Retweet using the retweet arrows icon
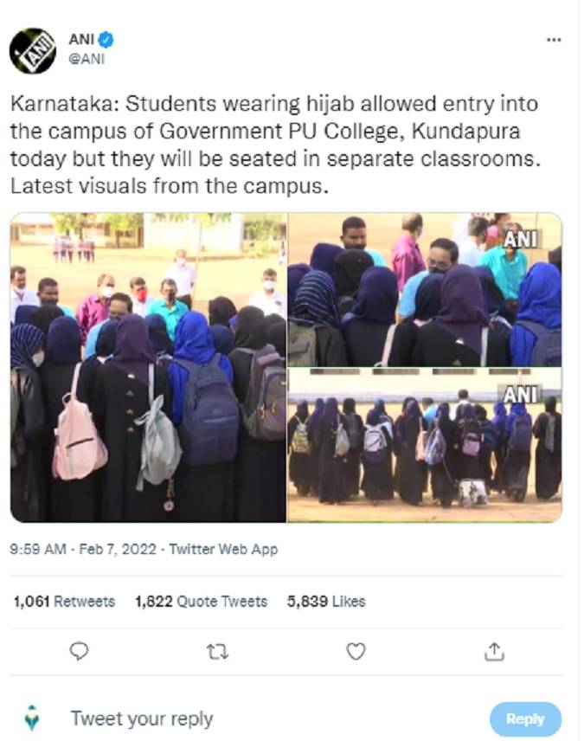Screen dimensions: 584x741 pos(218,652)
